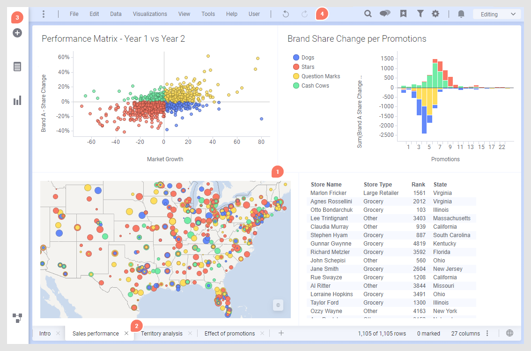This screenshot has width=531, height=351.
Task: Click the Undo arrow button
Action: (x=286, y=14)
